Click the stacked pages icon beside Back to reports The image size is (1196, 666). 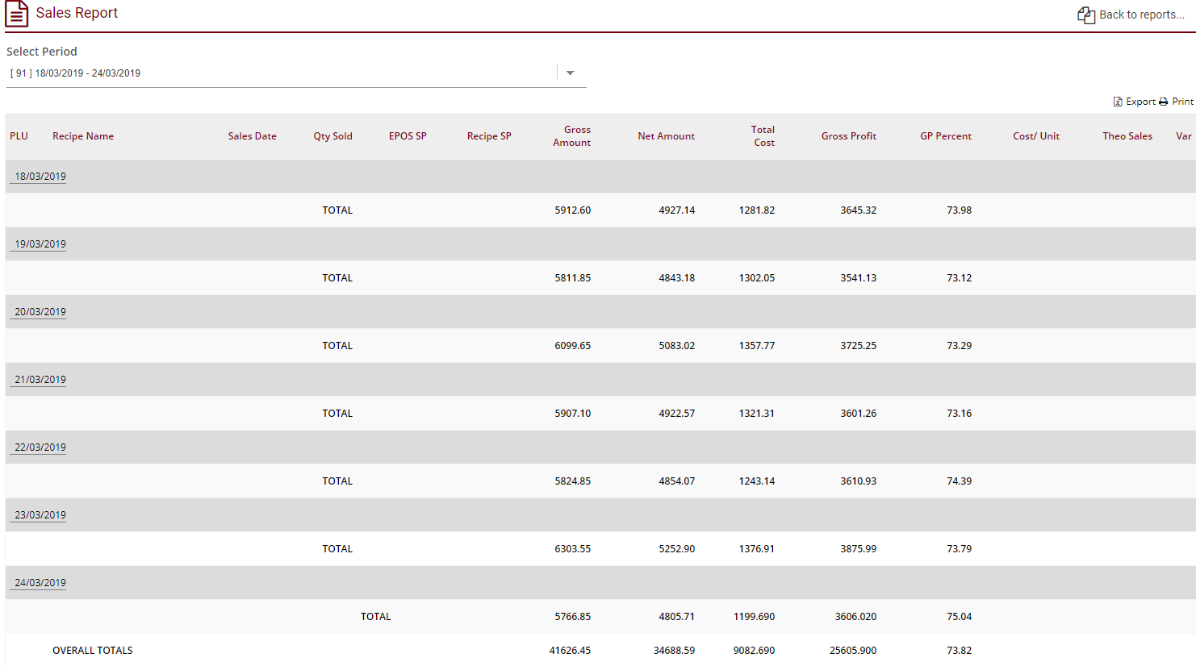click(1085, 14)
